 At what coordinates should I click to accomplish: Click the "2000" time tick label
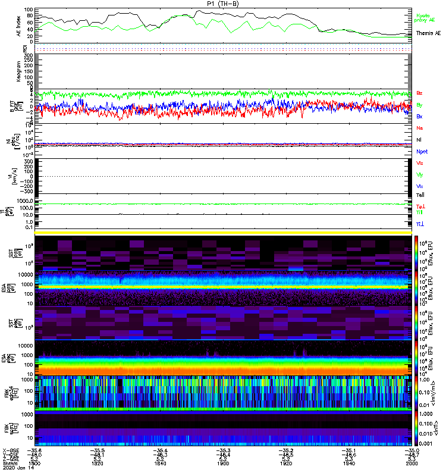pyautogui.click(x=412, y=464)
